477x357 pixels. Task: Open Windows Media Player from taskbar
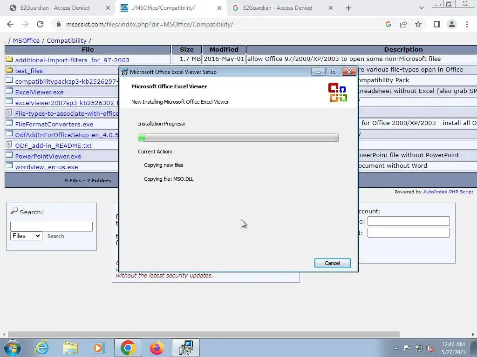click(98, 348)
